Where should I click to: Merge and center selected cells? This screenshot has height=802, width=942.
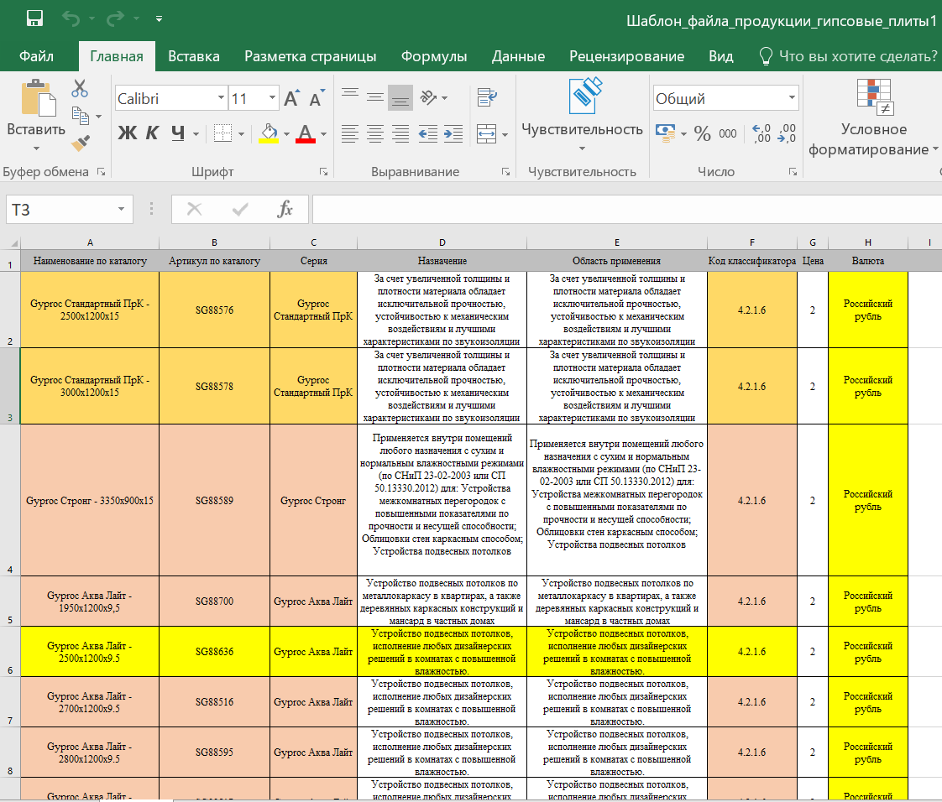[x=487, y=134]
